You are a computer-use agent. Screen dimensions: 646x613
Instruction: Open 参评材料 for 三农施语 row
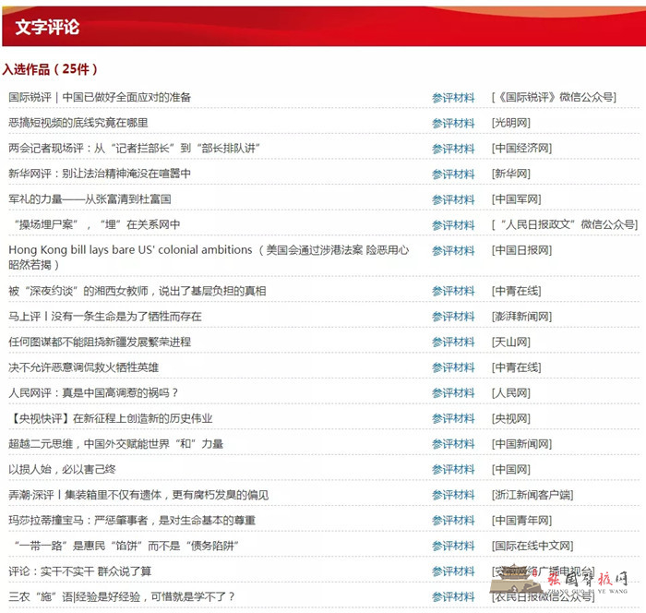pyautogui.click(x=453, y=597)
